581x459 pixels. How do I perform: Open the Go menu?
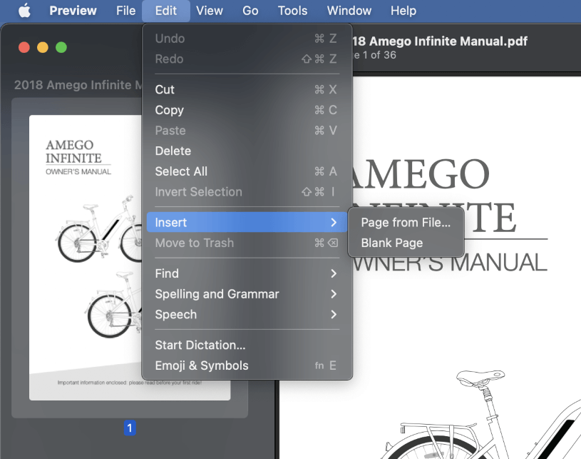coord(250,11)
